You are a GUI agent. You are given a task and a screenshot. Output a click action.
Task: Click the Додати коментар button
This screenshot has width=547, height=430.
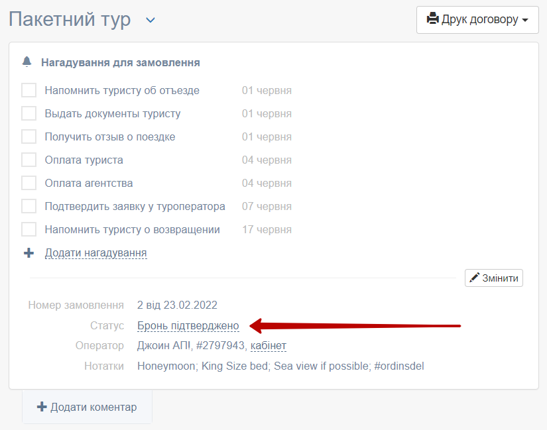(88, 407)
